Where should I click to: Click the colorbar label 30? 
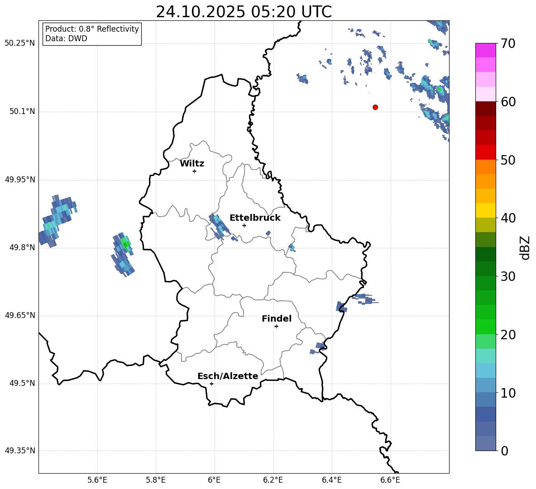508,276
